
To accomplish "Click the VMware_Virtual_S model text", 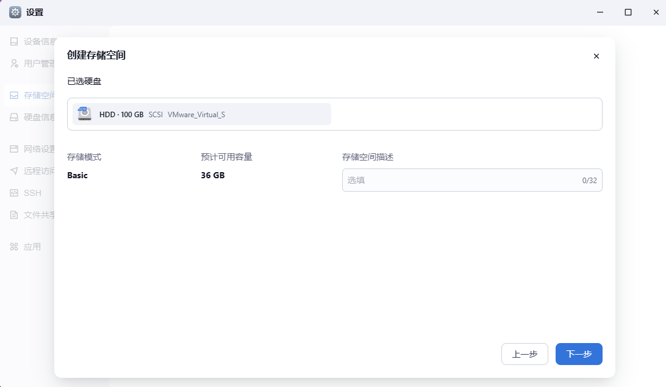I will pos(196,114).
